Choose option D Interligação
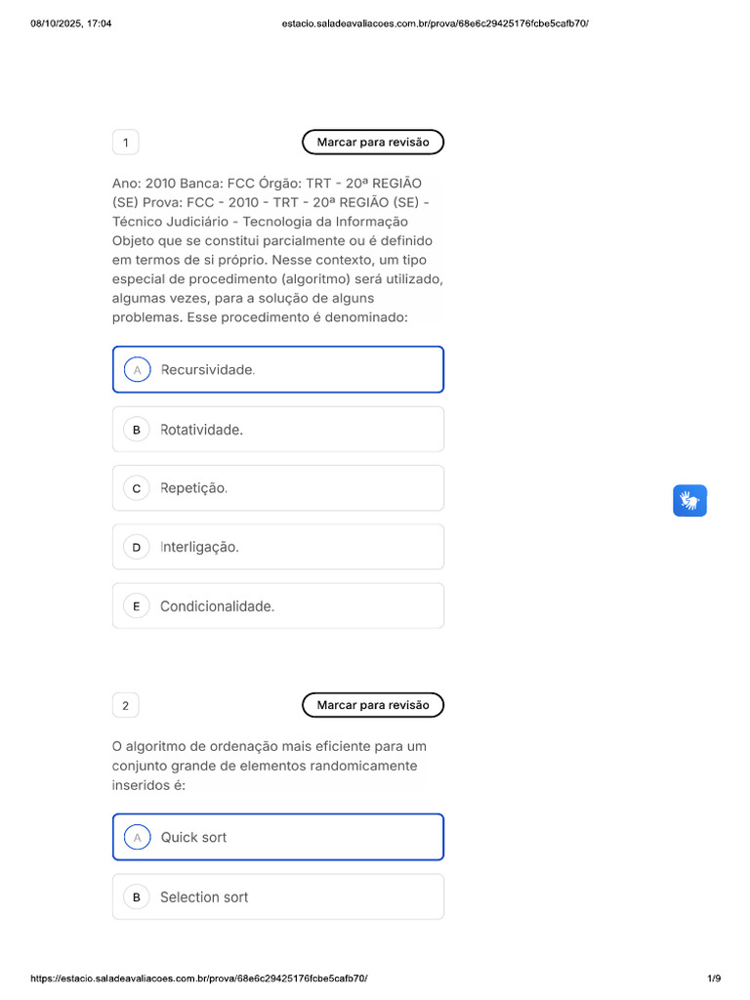Viewport: 750px width, 1000px height. [x=278, y=547]
